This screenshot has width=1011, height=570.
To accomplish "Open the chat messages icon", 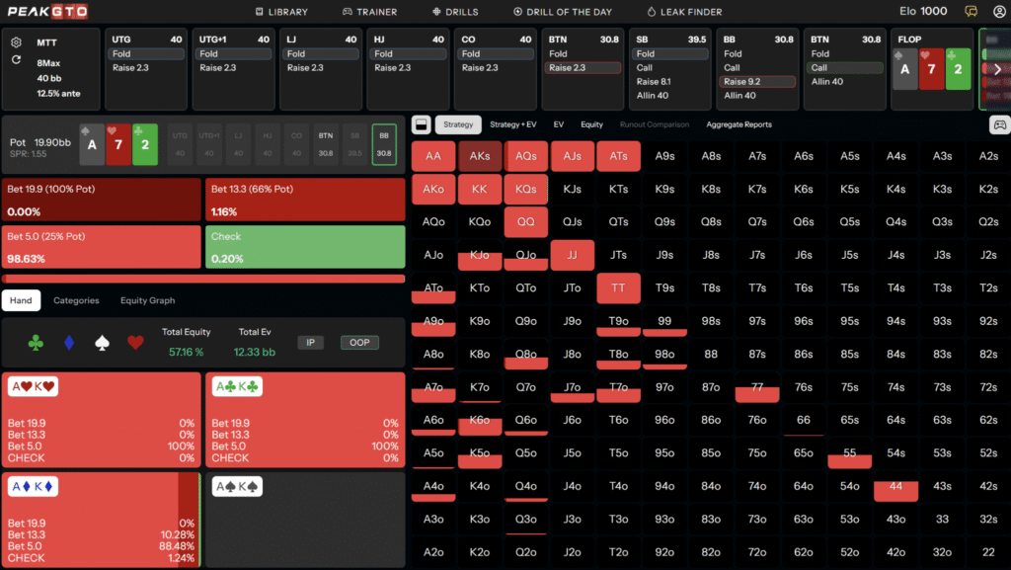I will click(x=971, y=12).
